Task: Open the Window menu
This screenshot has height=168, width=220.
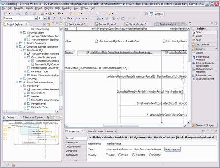Action: [x=84, y=8]
